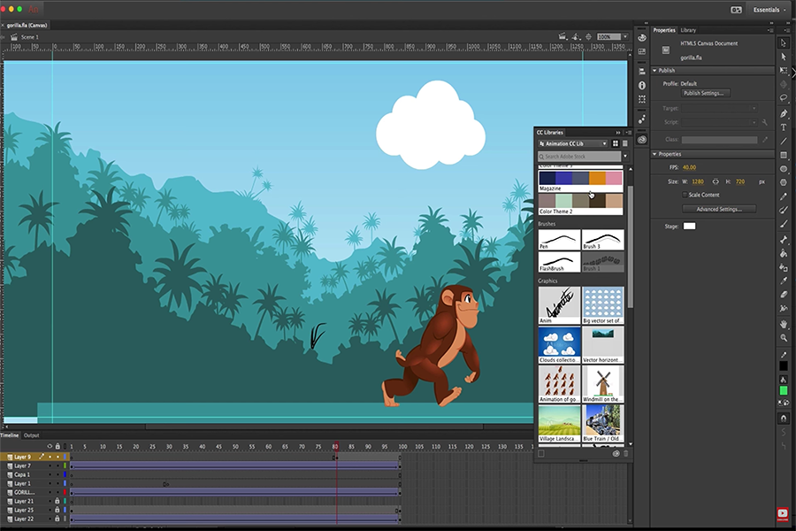Pick the Pen tool from the tools panel
The height and width of the screenshot is (531, 796).
coord(784,113)
